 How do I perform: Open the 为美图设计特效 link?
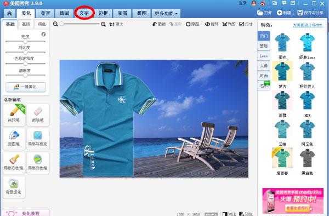(308, 25)
